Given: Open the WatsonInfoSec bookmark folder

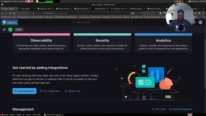Looking at the screenshot, I should coord(37,17).
